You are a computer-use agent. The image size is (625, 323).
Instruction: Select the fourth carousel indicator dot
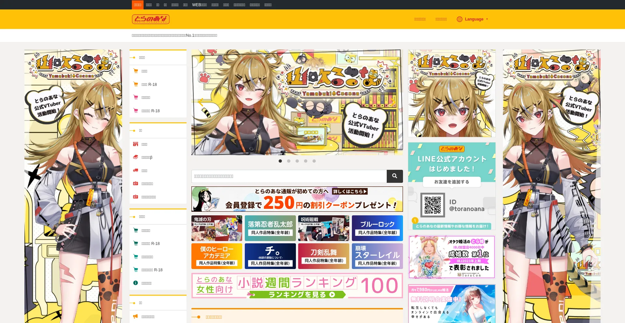tap(306, 161)
